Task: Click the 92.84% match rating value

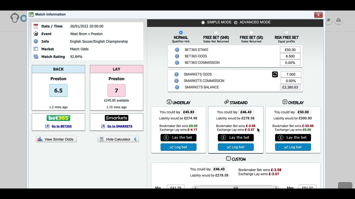Action: (76, 57)
